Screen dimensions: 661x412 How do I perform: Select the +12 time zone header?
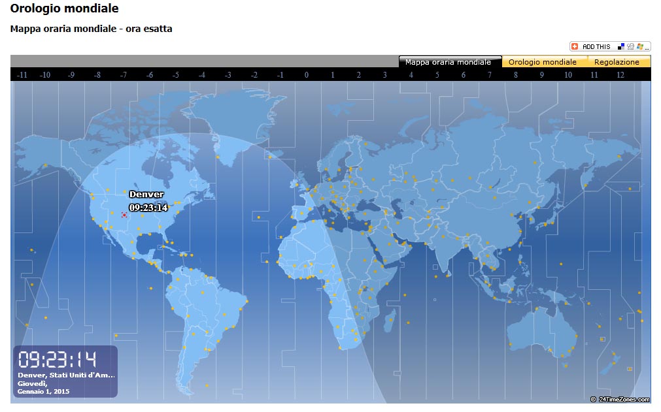pyautogui.click(x=620, y=75)
